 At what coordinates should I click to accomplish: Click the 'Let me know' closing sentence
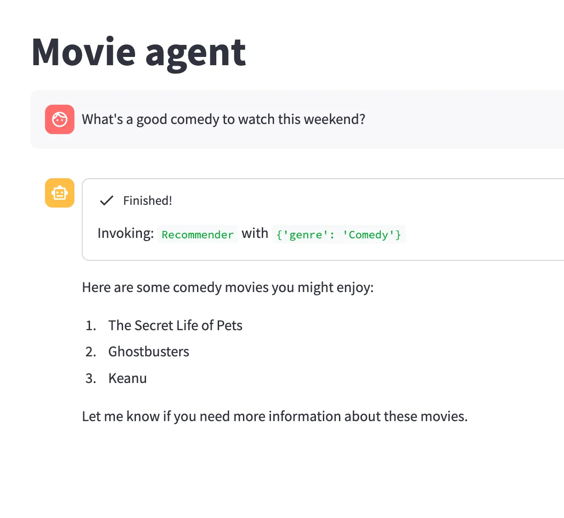pos(275,417)
